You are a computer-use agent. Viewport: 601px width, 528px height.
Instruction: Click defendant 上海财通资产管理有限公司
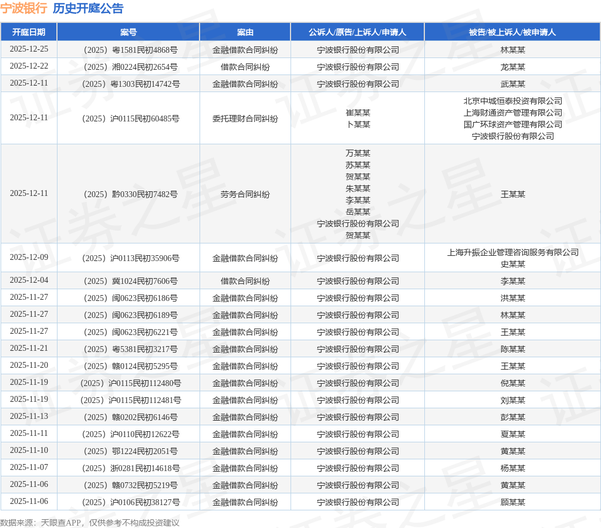512,113
